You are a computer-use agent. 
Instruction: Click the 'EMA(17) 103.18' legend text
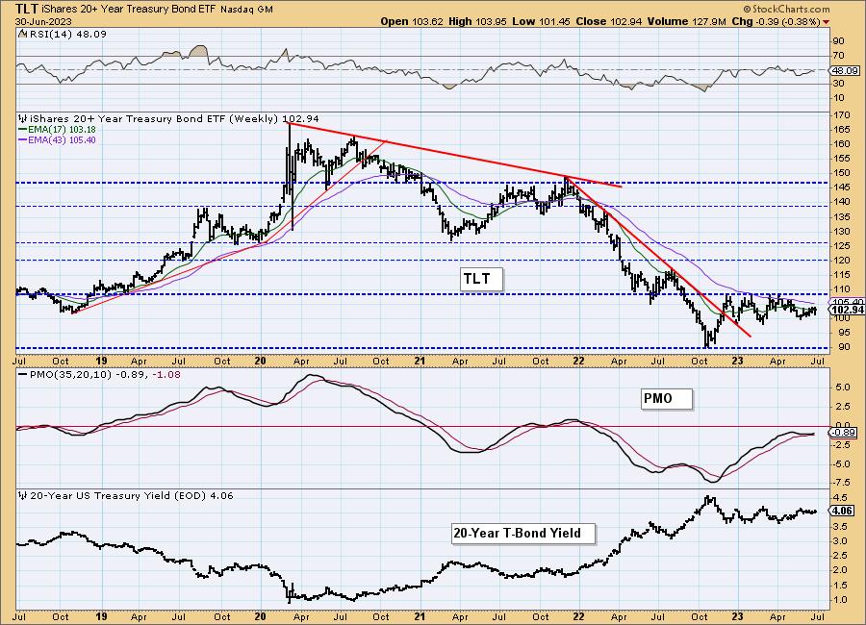[x=62, y=129]
